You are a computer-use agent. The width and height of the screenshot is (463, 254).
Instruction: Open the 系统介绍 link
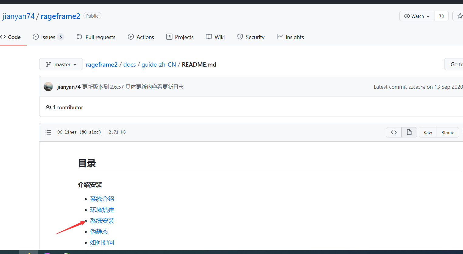[x=102, y=199]
